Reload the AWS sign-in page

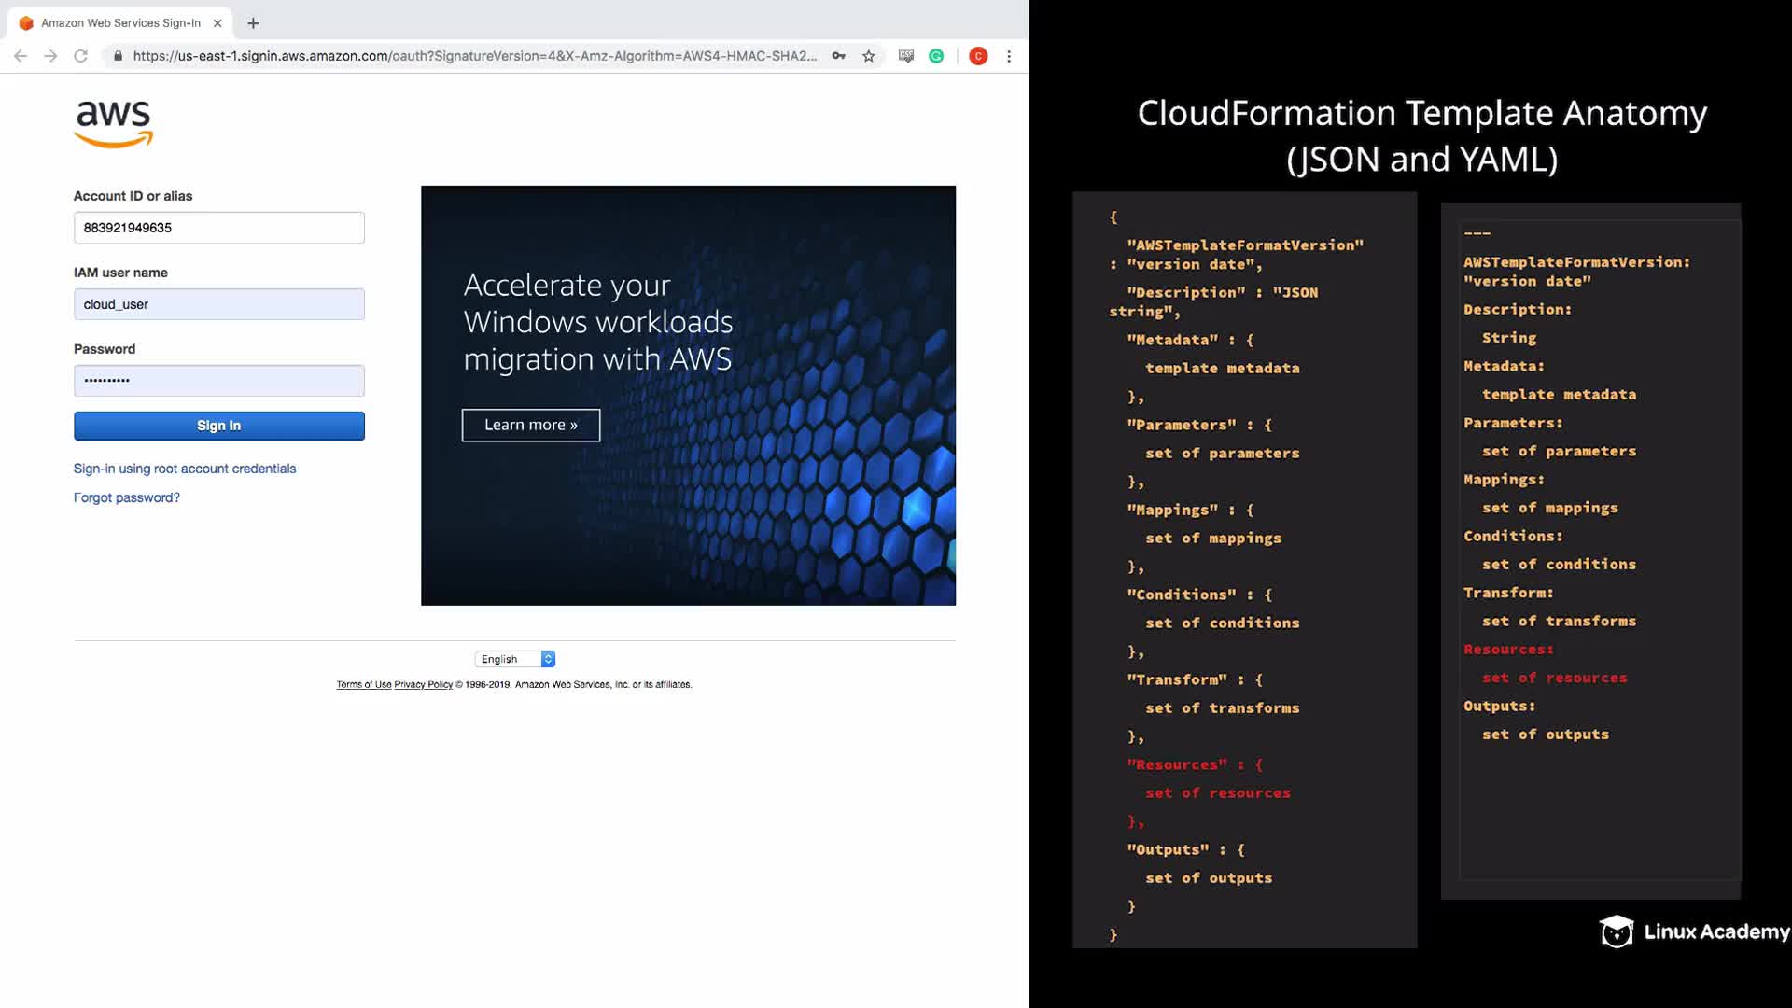pos(81,56)
